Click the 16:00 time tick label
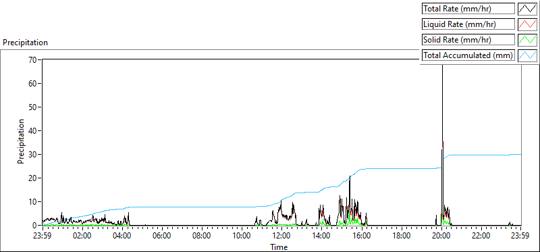This screenshot has height=252, width=540. click(362, 236)
